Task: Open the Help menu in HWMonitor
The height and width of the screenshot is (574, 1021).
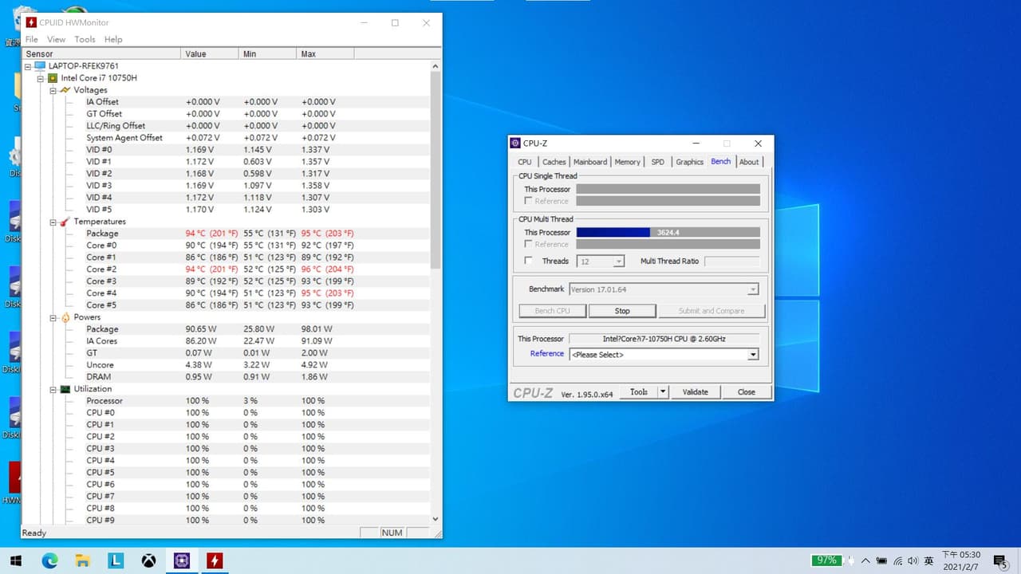Action: [x=113, y=39]
